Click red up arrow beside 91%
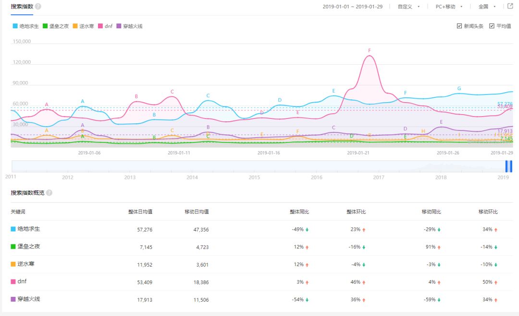The height and width of the screenshot is (316, 519). 439,247
